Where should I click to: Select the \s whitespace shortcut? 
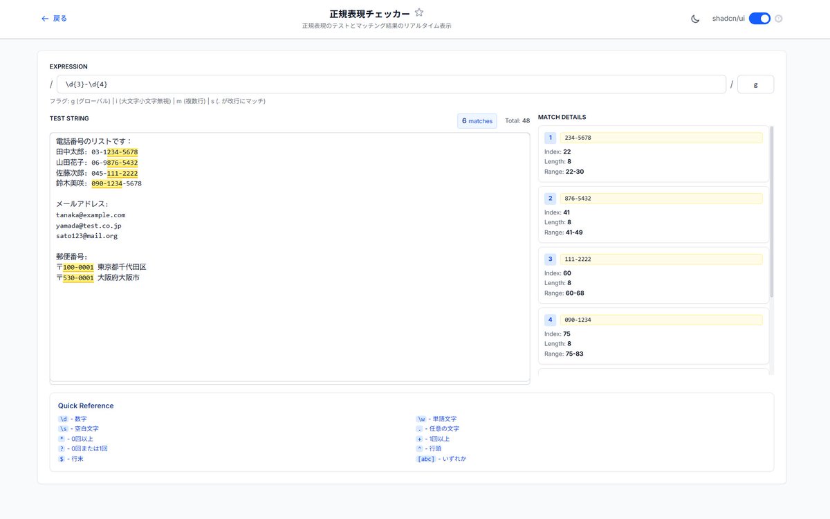[64, 428]
